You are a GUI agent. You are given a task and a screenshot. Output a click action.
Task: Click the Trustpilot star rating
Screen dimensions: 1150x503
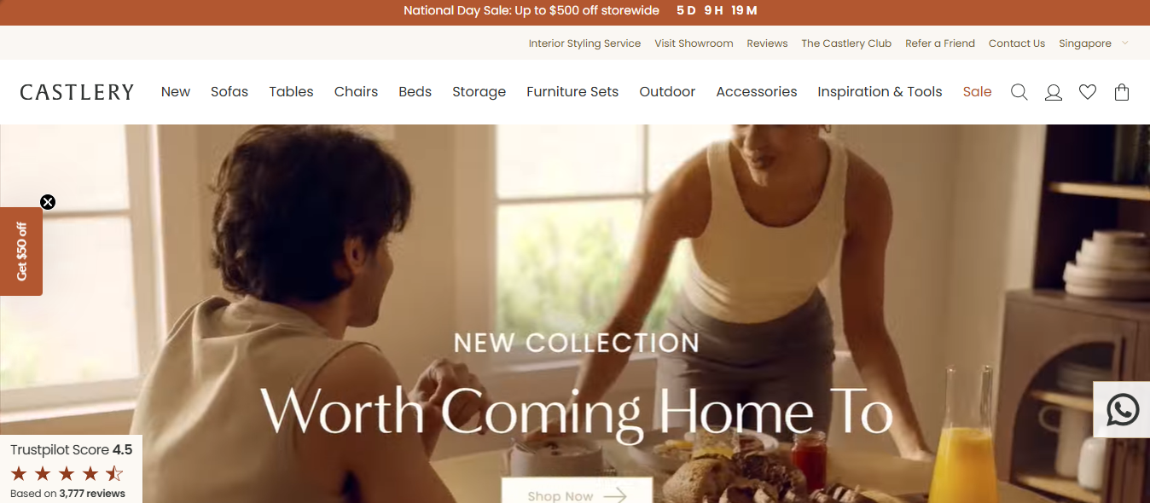pos(67,473)
